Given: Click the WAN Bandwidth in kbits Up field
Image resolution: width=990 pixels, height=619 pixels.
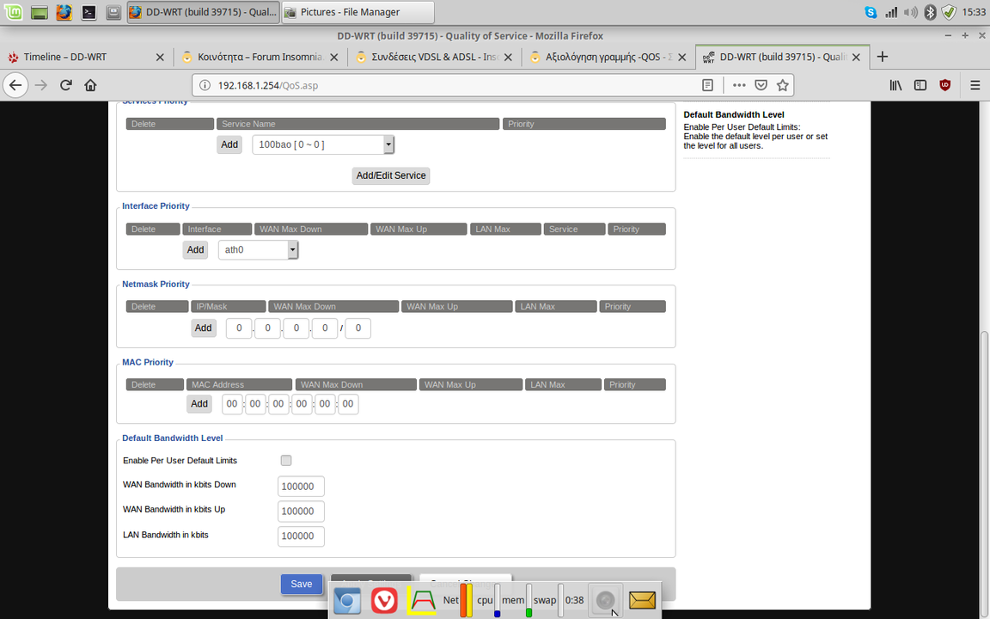Looking at the screenshot, I should [x=301, y=511].
